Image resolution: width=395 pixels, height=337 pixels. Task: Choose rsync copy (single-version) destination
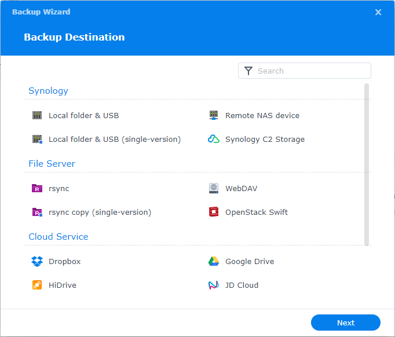click(x=100, y=212)
